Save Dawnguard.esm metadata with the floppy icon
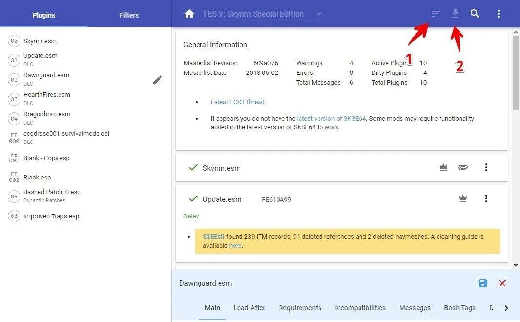The width and height of the screenshot is (520, 322). [483, 283]
